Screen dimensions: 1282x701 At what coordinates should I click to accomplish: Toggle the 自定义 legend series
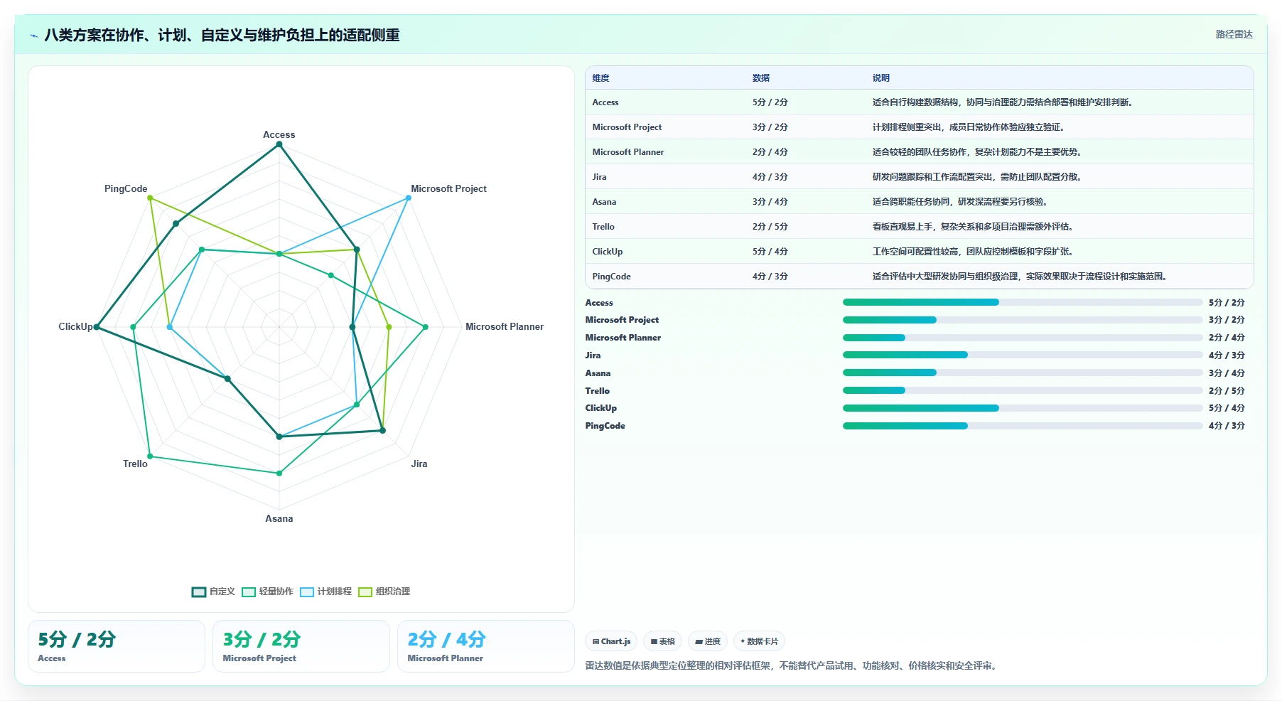pos(213,592)
